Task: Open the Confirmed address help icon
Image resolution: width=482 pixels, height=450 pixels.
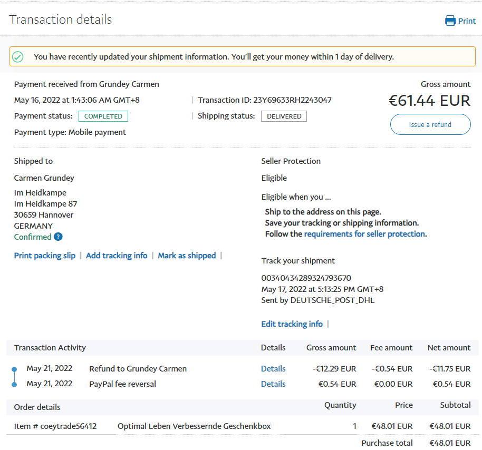Action: (58, 237)
